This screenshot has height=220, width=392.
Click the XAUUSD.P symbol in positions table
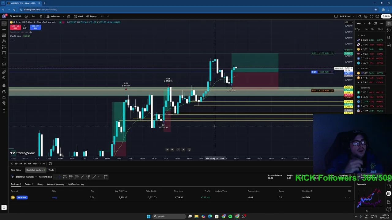(22, 197)
